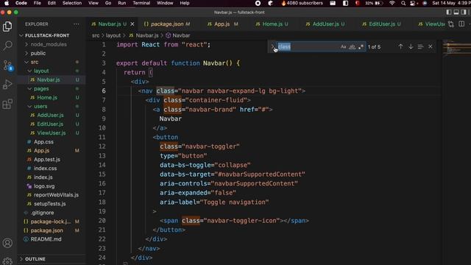The image size is (471, 265).
Task: Open the File menu
Action: [x=38, y=3]
